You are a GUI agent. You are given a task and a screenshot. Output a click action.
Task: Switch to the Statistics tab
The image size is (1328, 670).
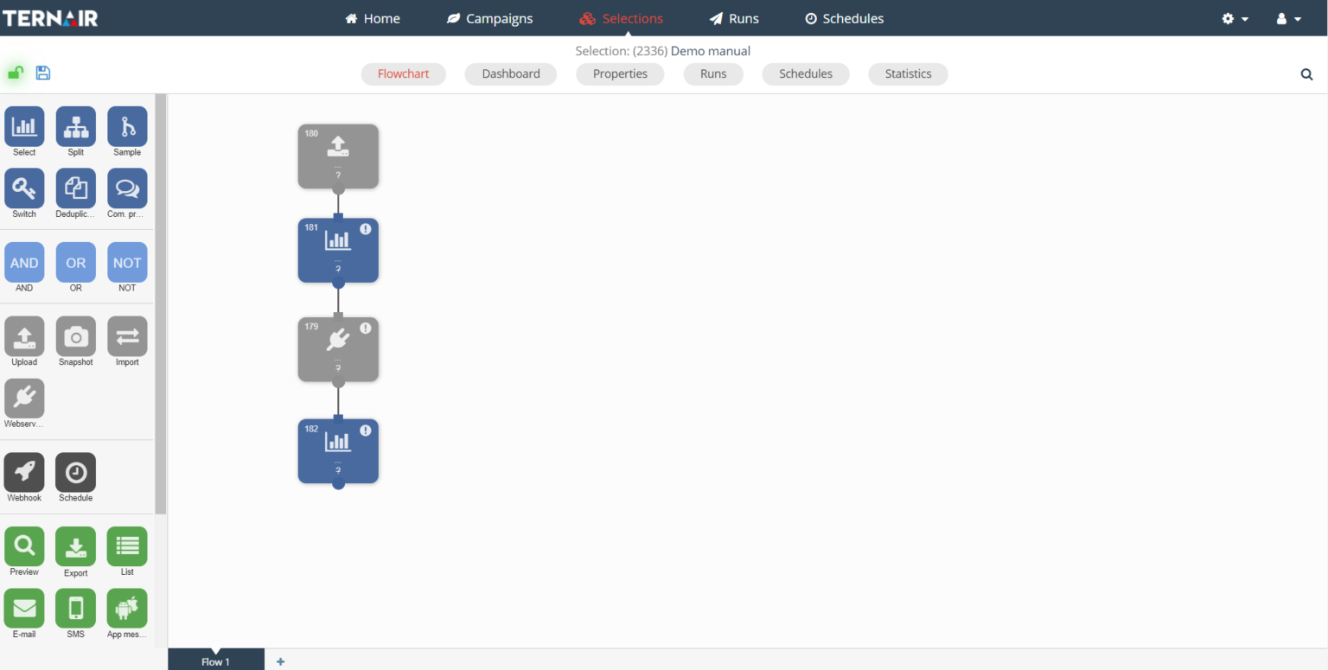point(908,74)
